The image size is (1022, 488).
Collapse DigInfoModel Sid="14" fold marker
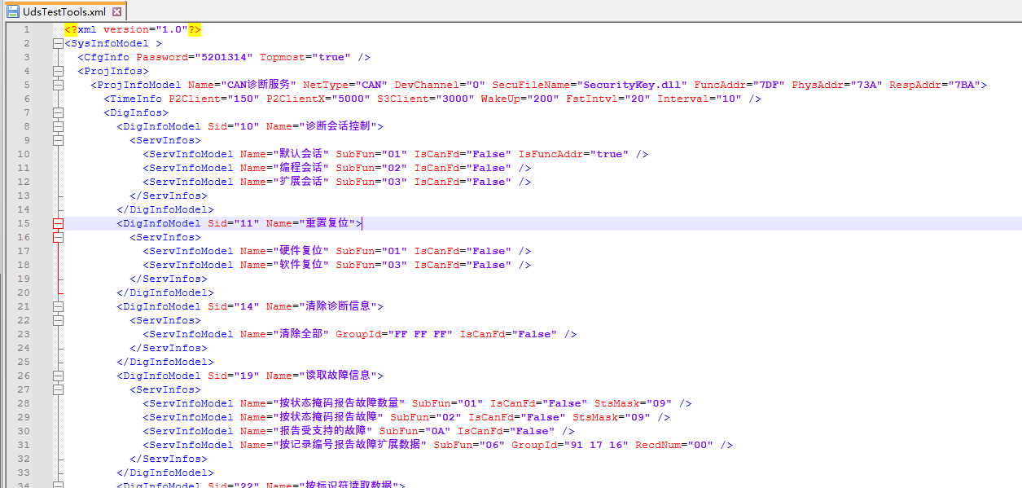pos(58,306)
